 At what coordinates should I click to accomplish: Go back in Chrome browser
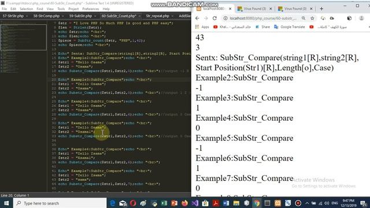coord(197,18)
